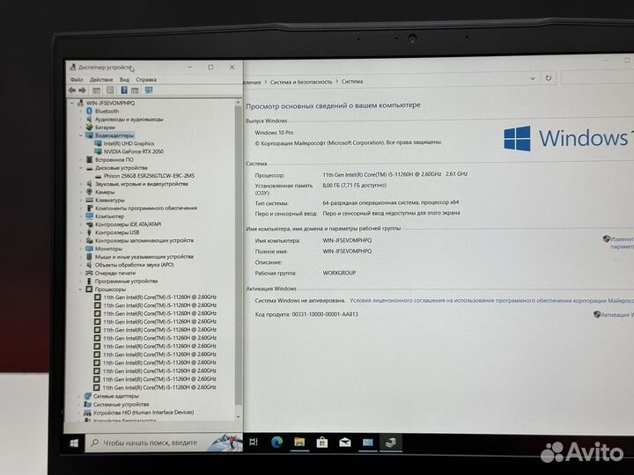The height and width of the screenshot is (475, 634).
Task: Click the Контроллеры USB icon
Action: pyautogui.click(x=89, y=232)
